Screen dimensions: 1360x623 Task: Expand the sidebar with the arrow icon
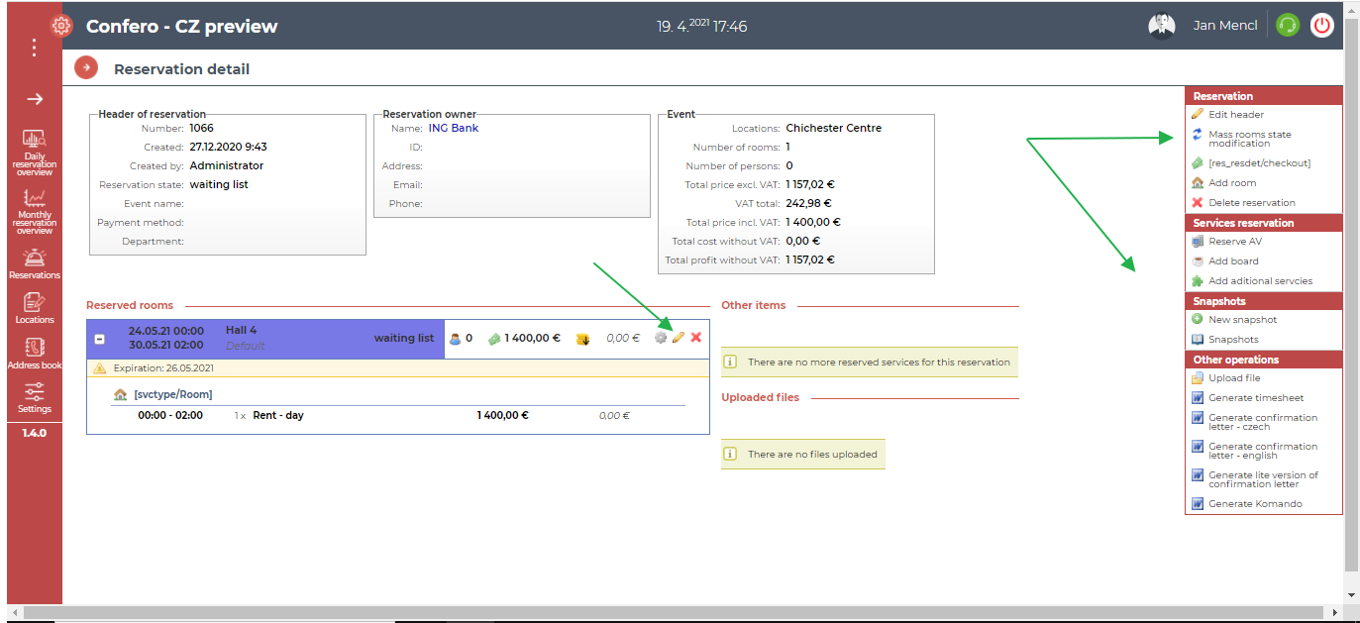(x=35, y=99)
